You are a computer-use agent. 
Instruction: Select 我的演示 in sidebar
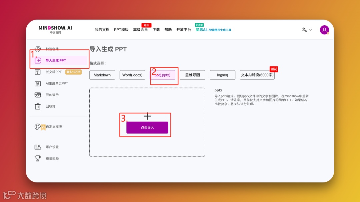tap(52, 95)
